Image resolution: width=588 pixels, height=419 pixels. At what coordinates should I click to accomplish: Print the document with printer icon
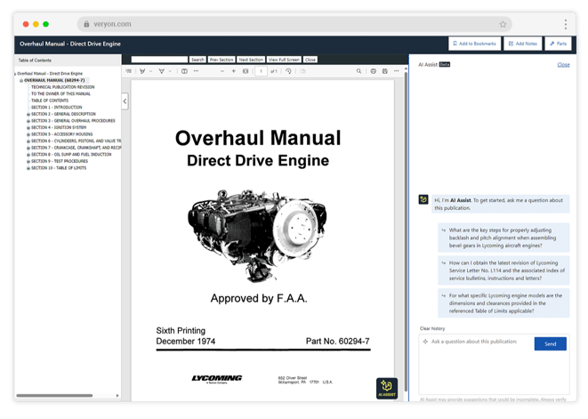(x=373, y=71)
